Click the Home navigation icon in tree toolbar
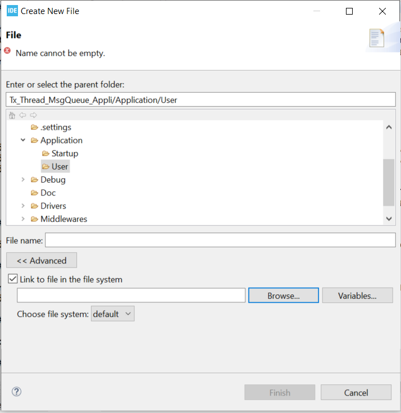The image size is (401, 413). point(12,115)
